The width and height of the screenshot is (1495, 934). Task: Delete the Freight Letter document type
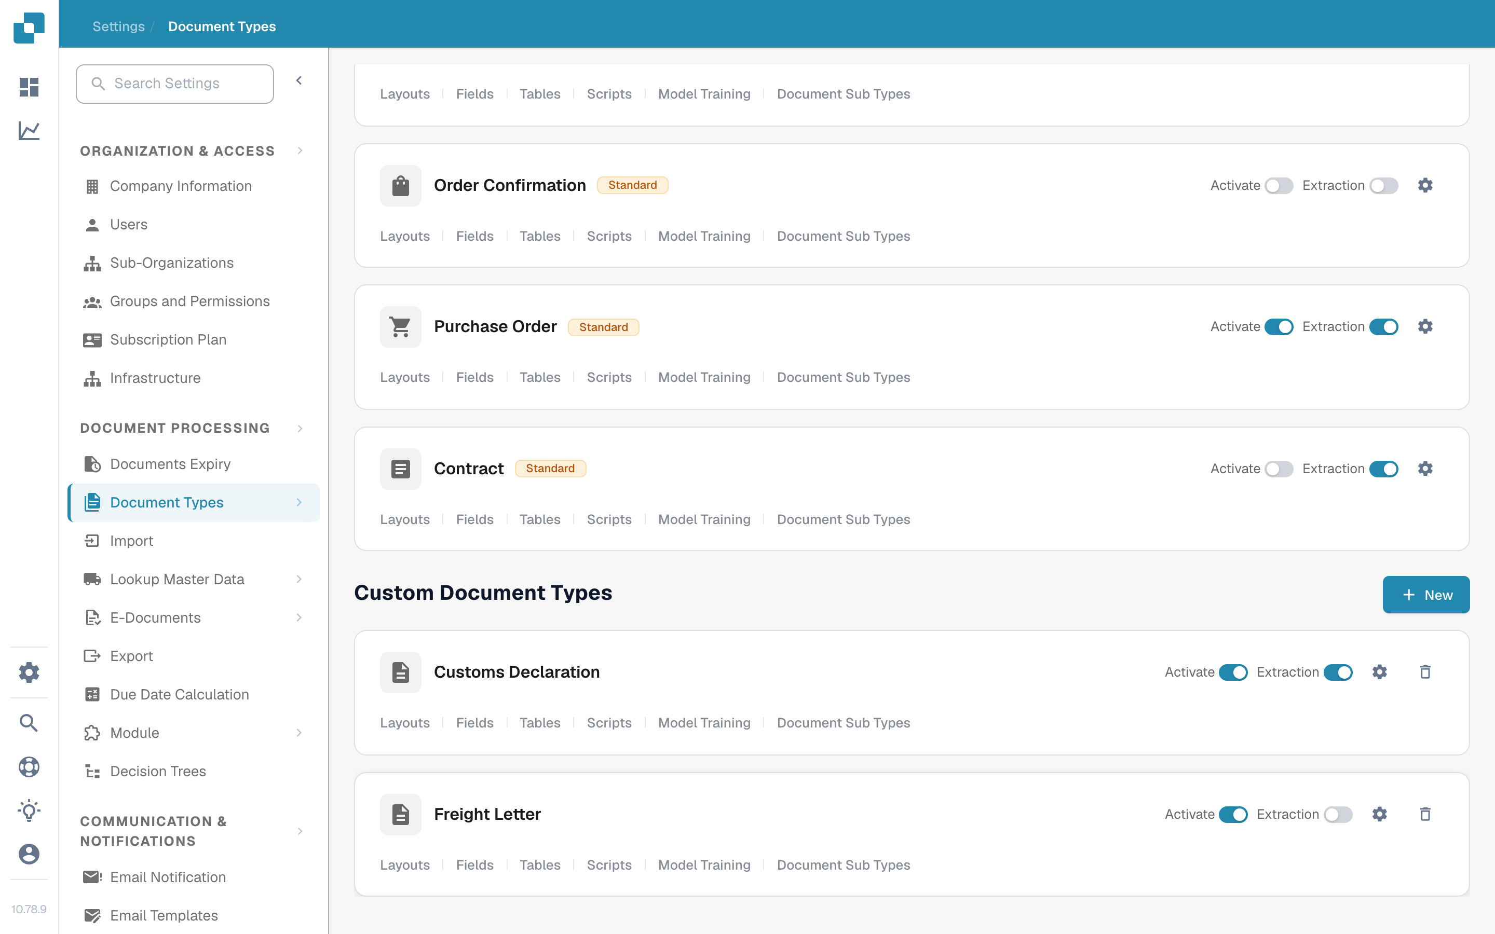(x=1425, y=814)
